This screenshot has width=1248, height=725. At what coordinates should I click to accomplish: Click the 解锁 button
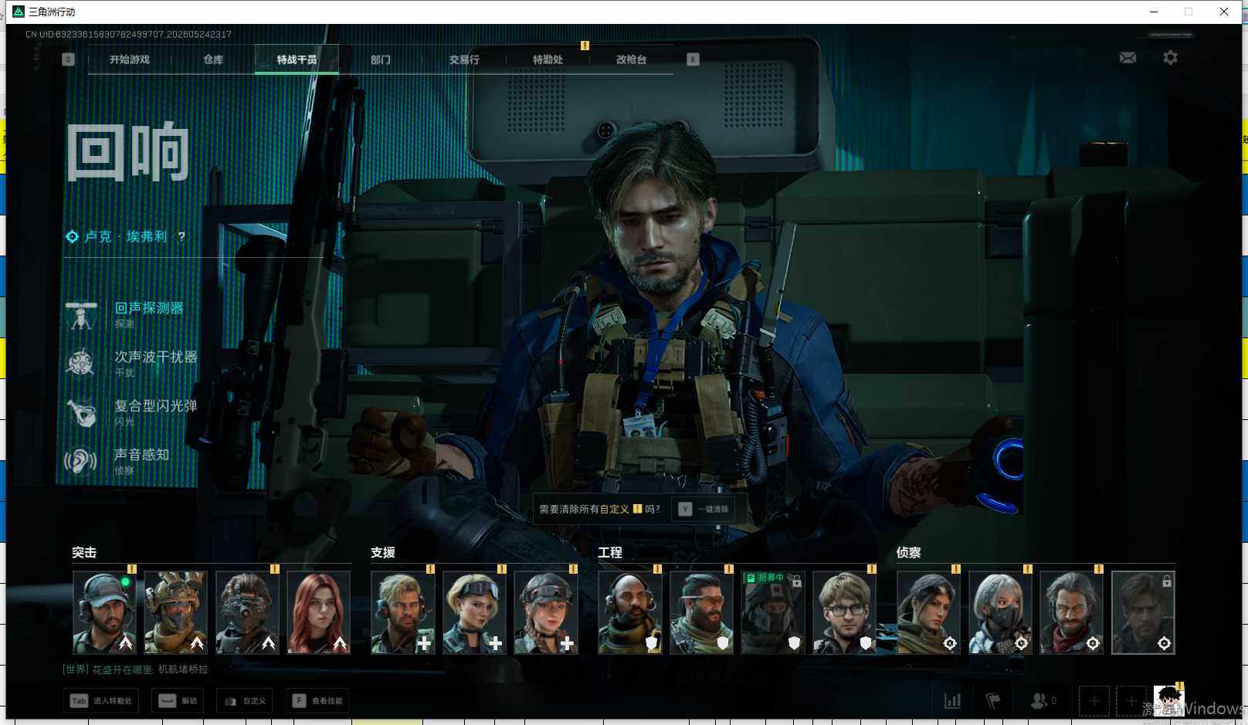click(x=178, y=701)
